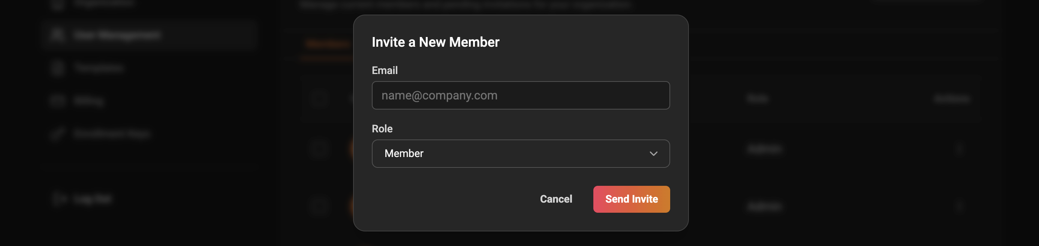The image size is (1039, 246).
Task: Click the User Management icon in the sidebar
Action: pos(58,35)
